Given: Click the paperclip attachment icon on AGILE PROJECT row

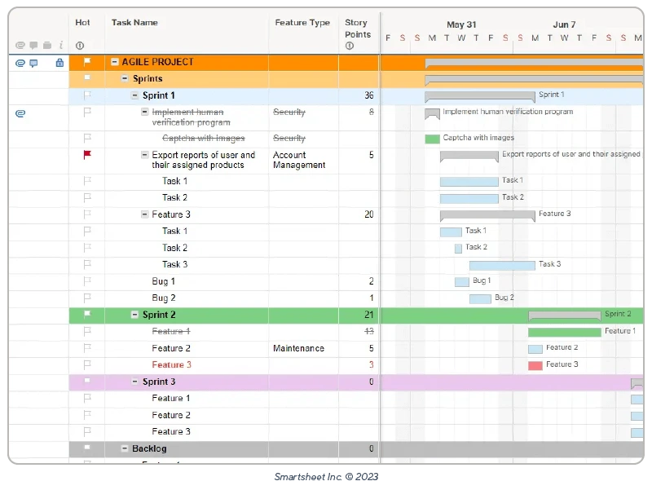Looking at the screenshot, I should (20, 61).
